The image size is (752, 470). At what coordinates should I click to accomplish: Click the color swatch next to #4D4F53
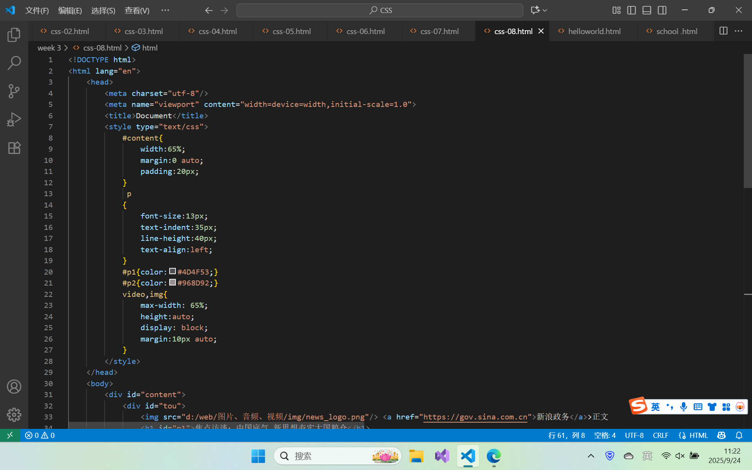[172, 271]
